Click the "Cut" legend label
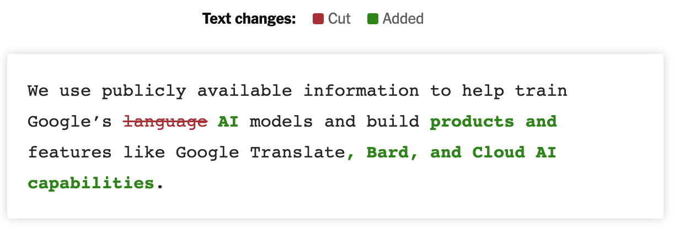The height and width of the screenshot is (229, 674). 339,19
